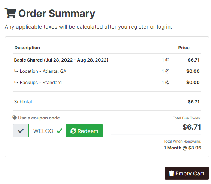Click the Total Due Today amount $6.71
Image resolution: width=211 pixels, height=184 pixels.
pyautogui.click(x=192, y=127)
